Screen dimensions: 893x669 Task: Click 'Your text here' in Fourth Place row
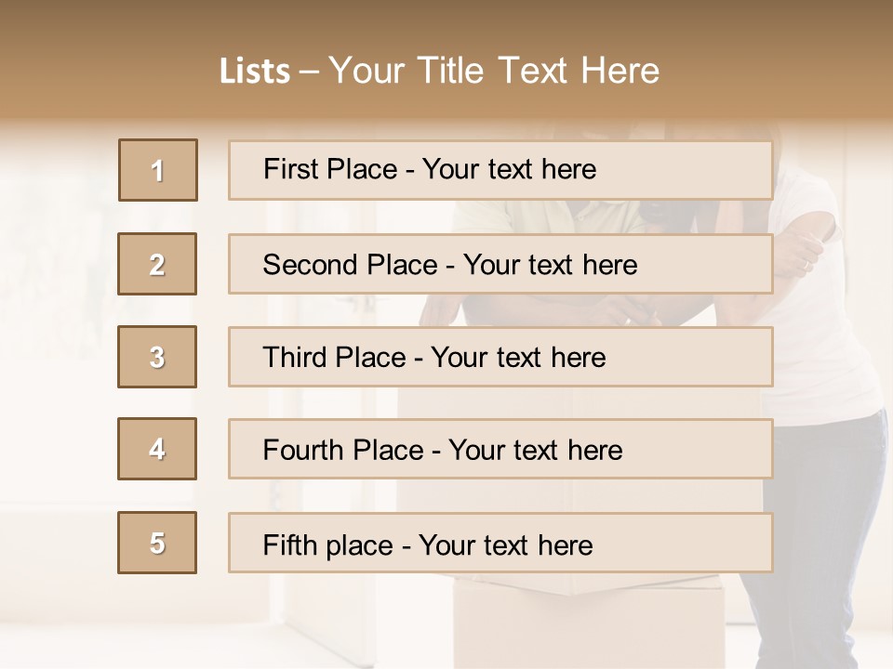(x=536, y=450)
